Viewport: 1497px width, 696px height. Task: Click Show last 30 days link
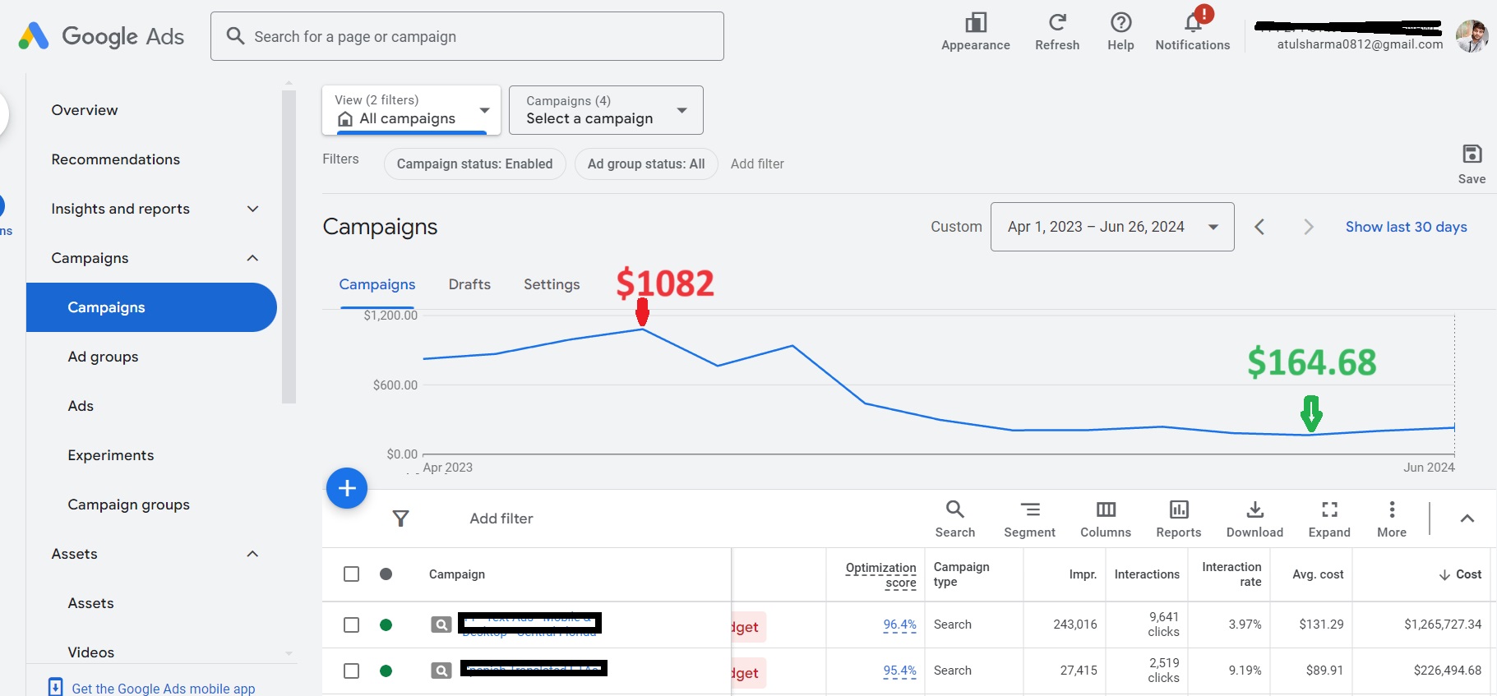coord(1406,227)
